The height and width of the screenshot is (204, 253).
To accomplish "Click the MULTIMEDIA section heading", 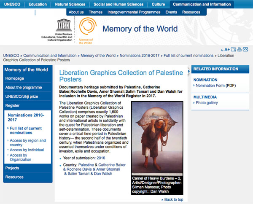I will pos(205,97).
